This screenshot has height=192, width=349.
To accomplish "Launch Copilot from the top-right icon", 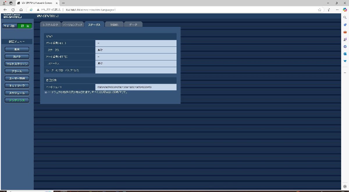I will coord(345,10).
